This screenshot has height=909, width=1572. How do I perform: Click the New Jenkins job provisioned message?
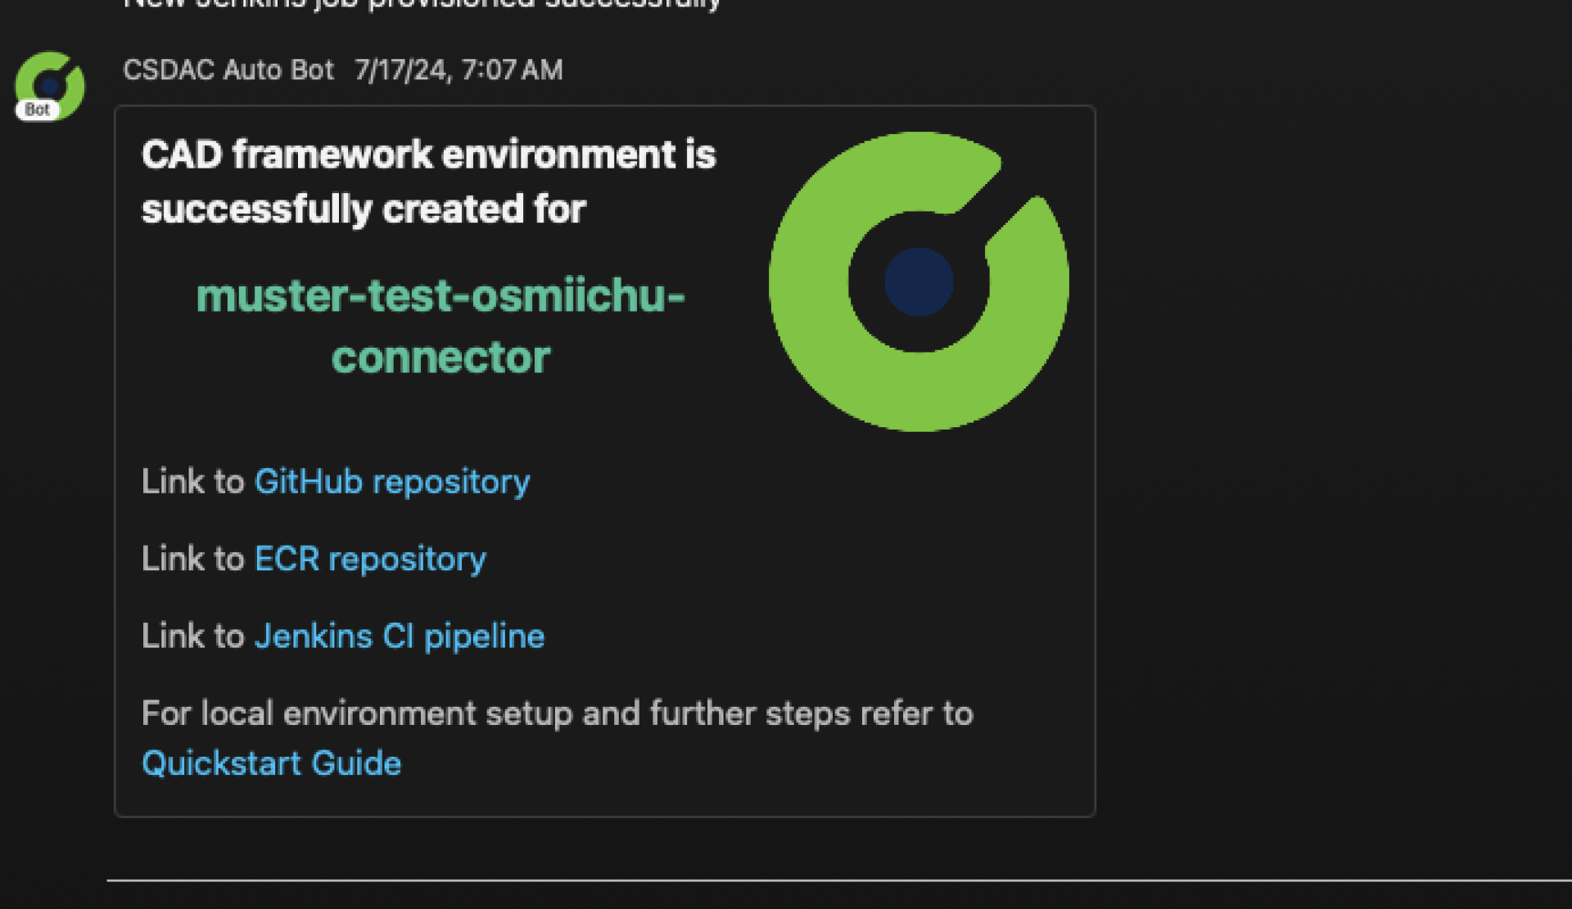click(421, 4)
